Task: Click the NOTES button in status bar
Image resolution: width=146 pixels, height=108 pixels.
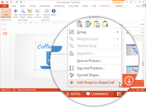Action: click(x=73, y=94)
